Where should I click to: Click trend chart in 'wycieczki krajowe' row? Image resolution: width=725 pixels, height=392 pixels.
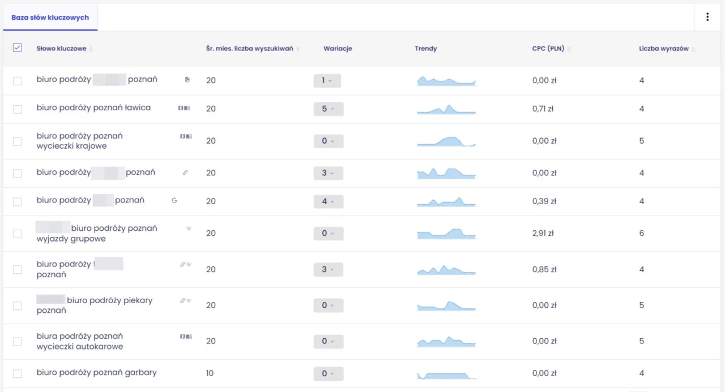[x=446, y=141]
